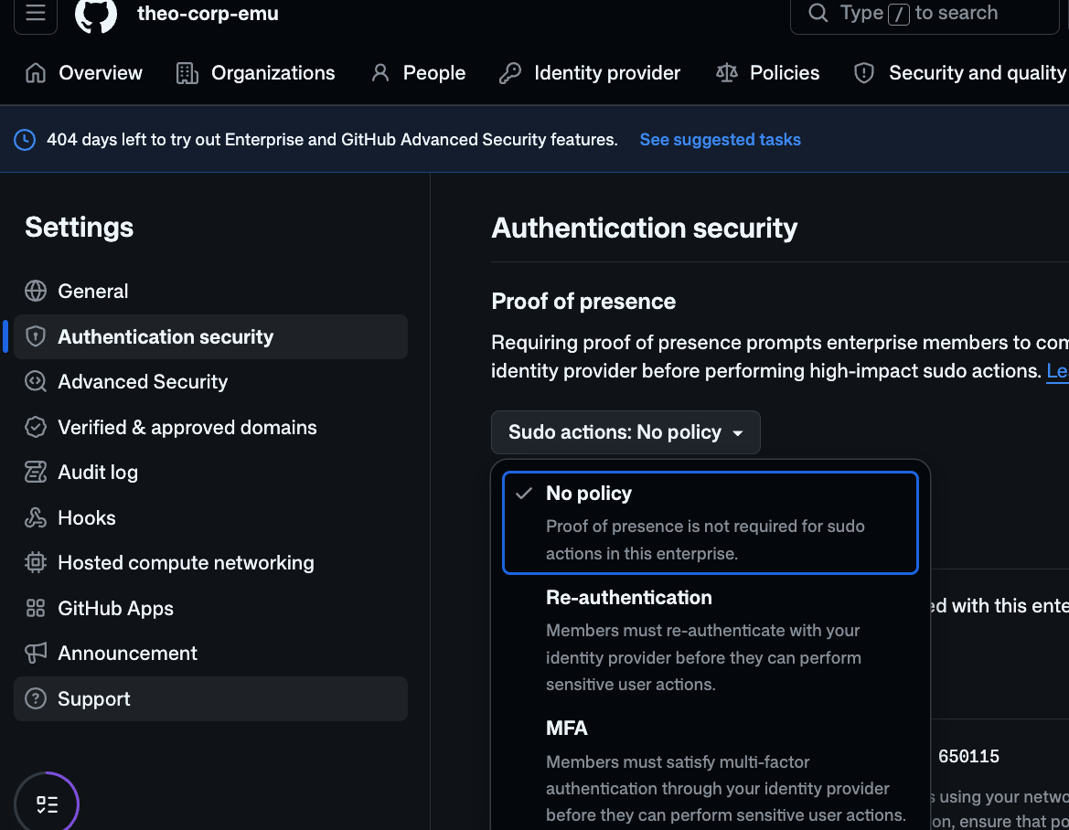This screenshot has width=1069, height=830.
Task: Open the circular tasks checklist button
Action: click(x=47, y=804)
